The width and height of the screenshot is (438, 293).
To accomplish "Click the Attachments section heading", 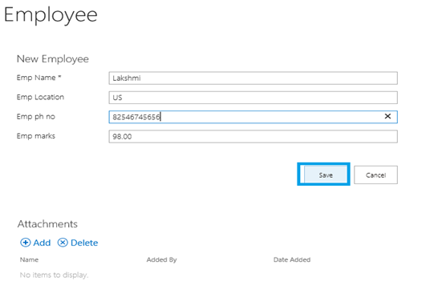I will coord(47,224).
